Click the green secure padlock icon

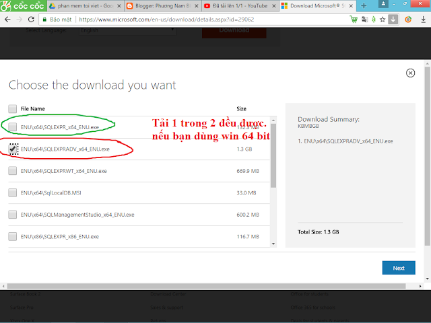44,20
